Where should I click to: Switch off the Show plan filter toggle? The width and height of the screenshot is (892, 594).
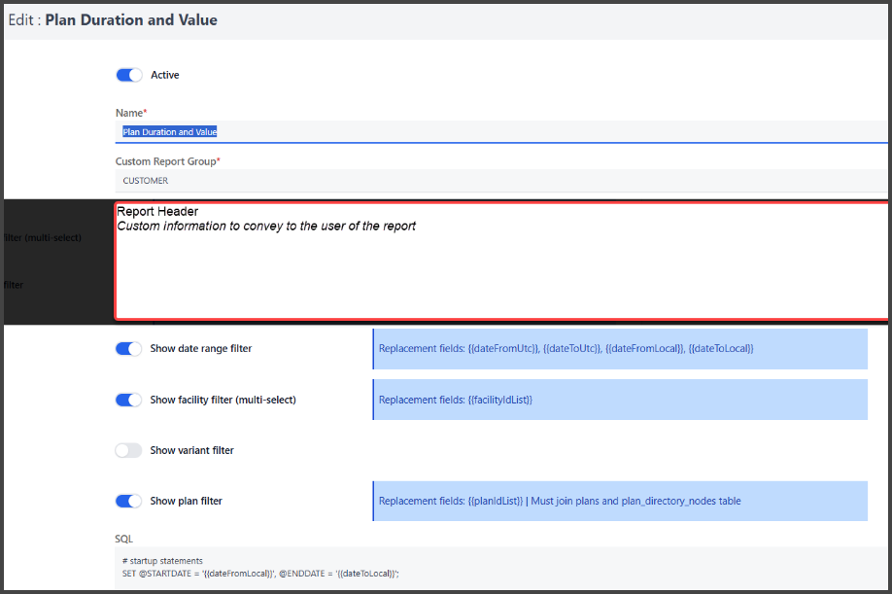coord(128,502)
